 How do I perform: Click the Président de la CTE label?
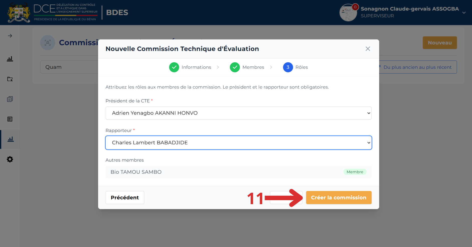pos(129,101)
